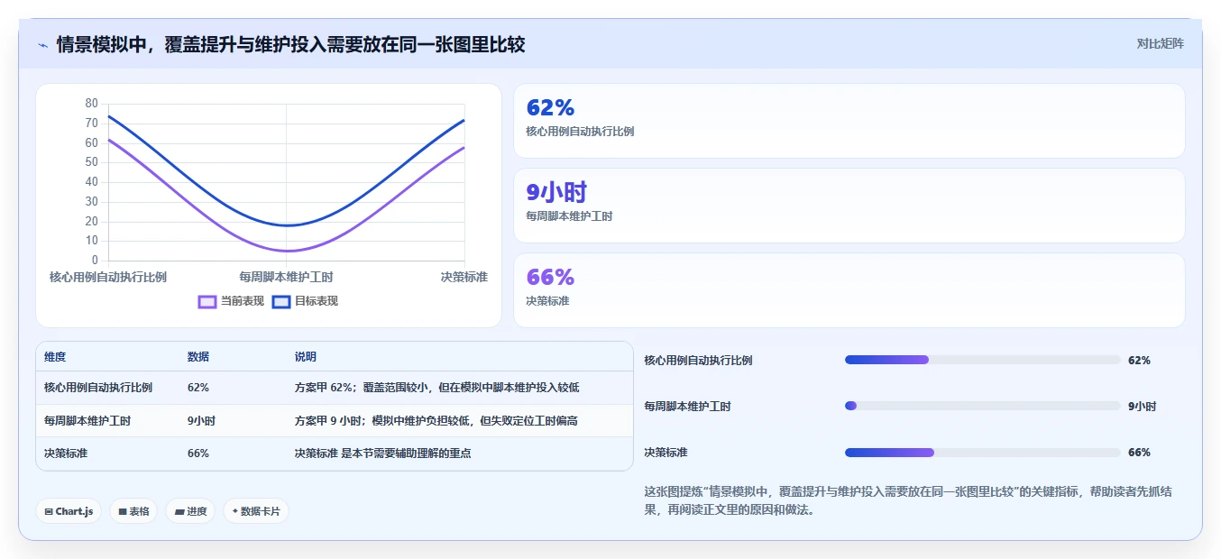Click the 62% value in the table

tap(198, 388)
